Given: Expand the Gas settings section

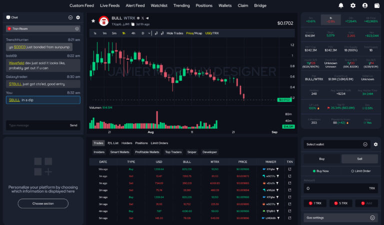Looking at the screenshot, I should pos(340,218).
